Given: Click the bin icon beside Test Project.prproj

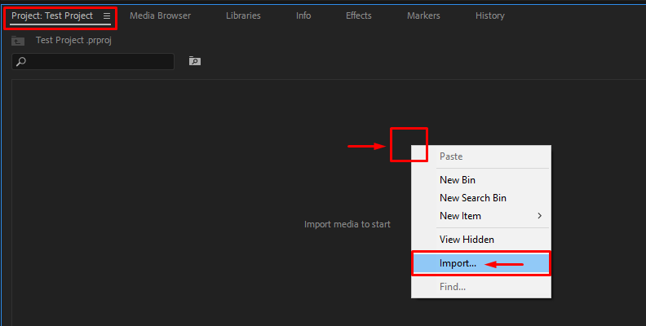Looking at the screenshot, I should pyautogui.click(x=18, y=40).
